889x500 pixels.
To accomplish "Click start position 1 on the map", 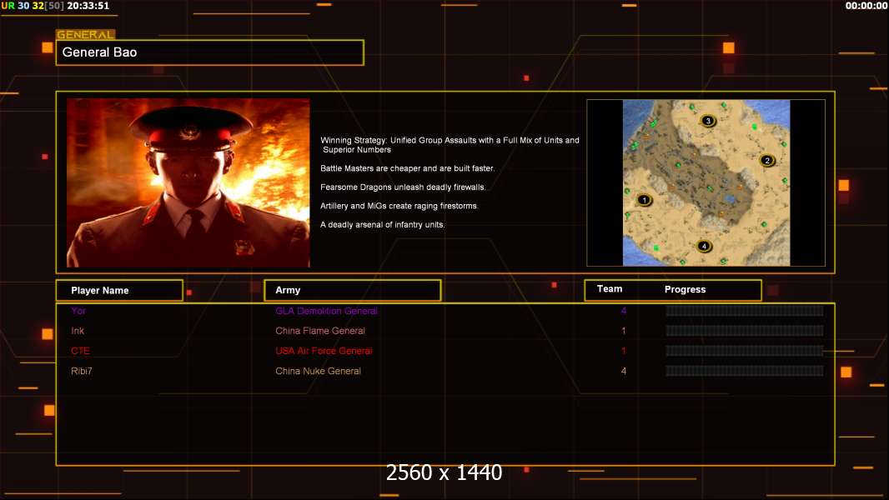I will point(644,200).
